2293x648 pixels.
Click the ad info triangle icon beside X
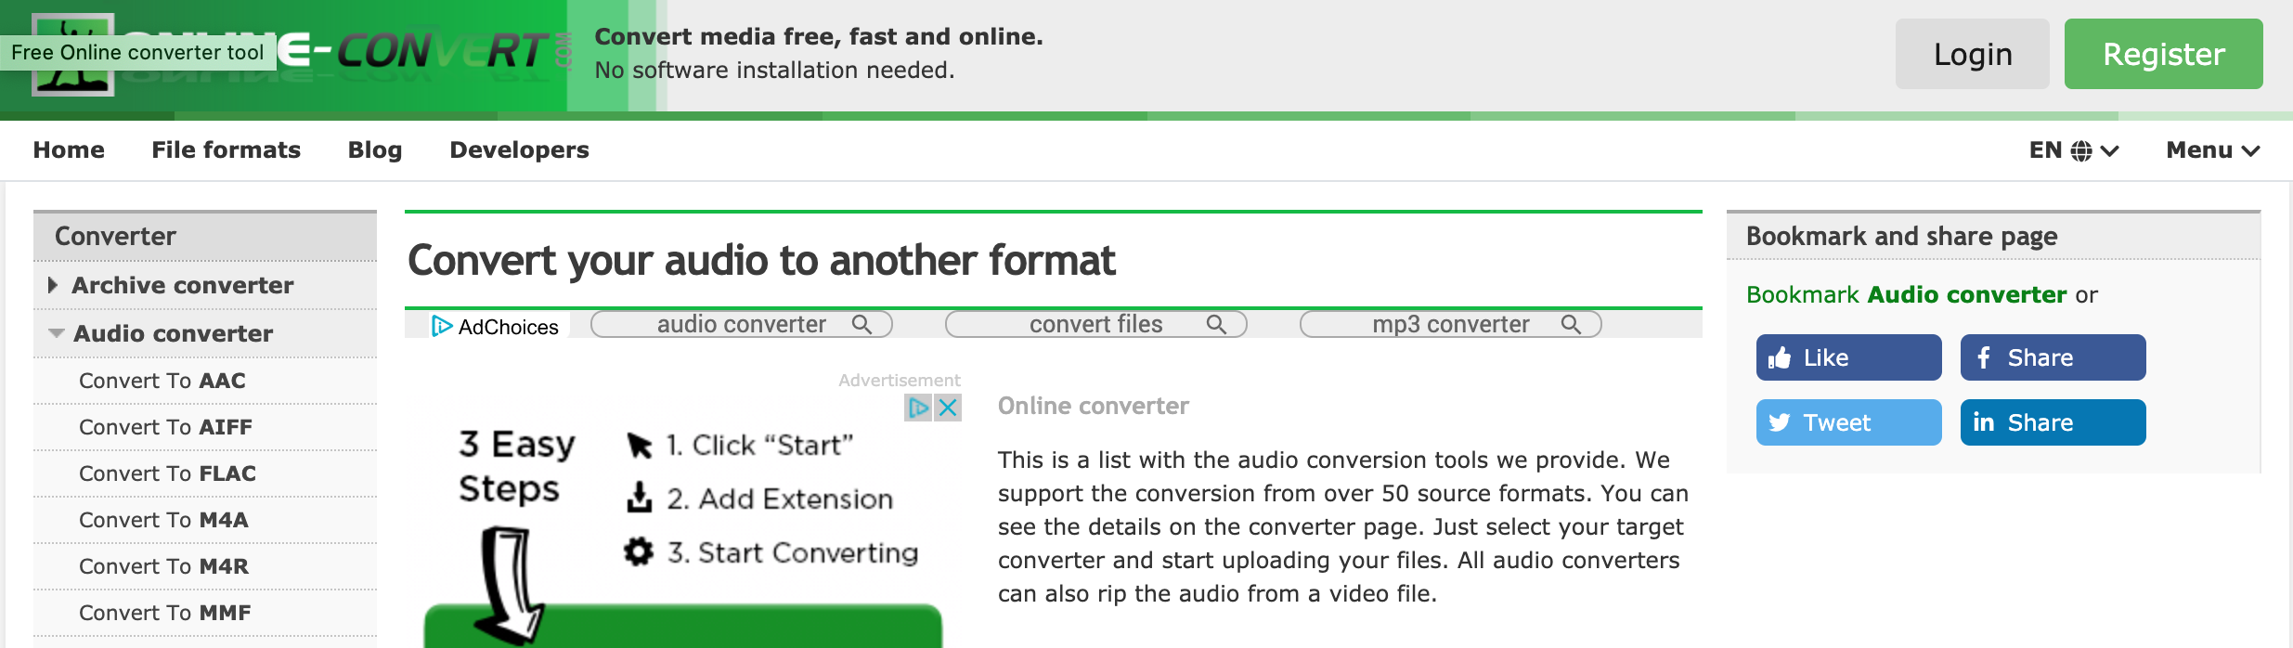click(x=918, y=408)
